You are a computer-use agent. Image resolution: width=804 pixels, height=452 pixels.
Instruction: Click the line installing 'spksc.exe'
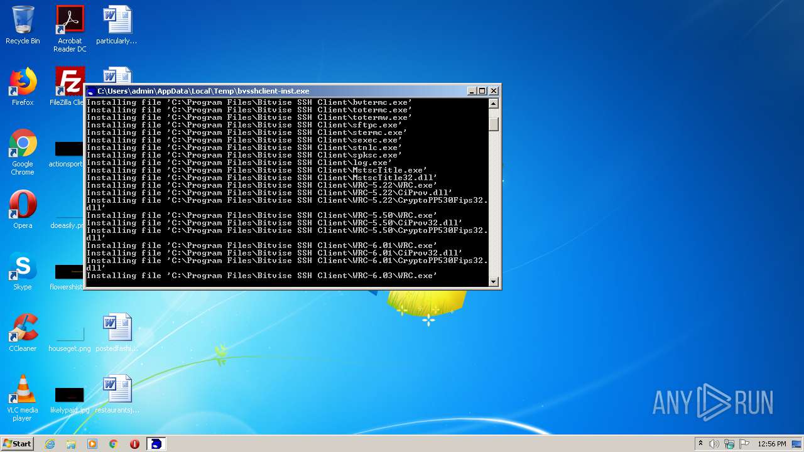pyautogui.click(x=244, y=155)
